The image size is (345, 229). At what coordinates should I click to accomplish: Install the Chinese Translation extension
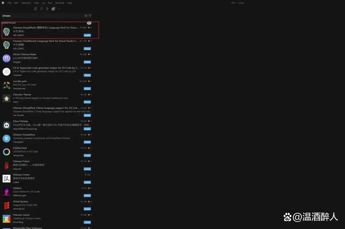coord(87,142)
